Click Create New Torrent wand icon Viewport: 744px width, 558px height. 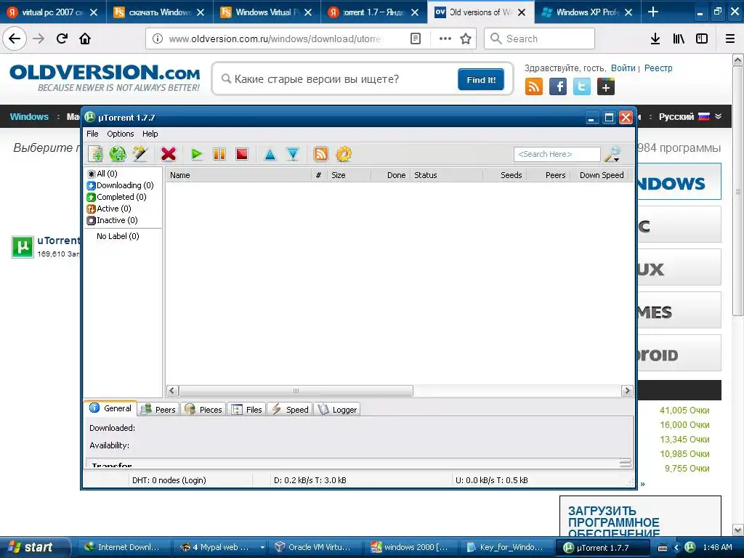(140, 154)
